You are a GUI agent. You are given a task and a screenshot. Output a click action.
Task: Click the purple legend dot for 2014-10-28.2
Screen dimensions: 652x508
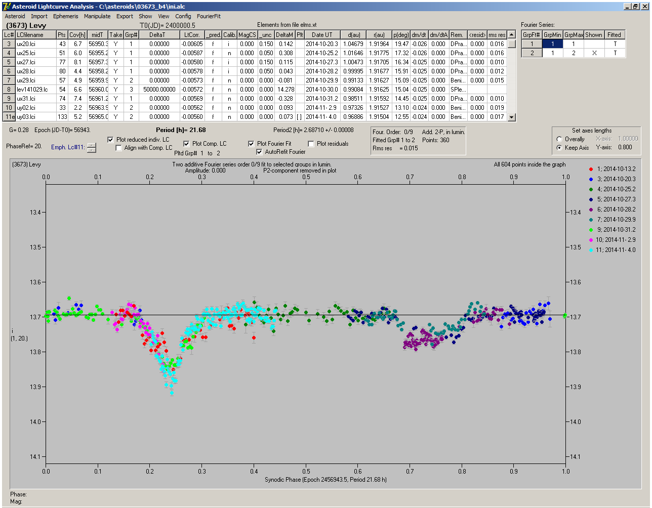(591, 209)
